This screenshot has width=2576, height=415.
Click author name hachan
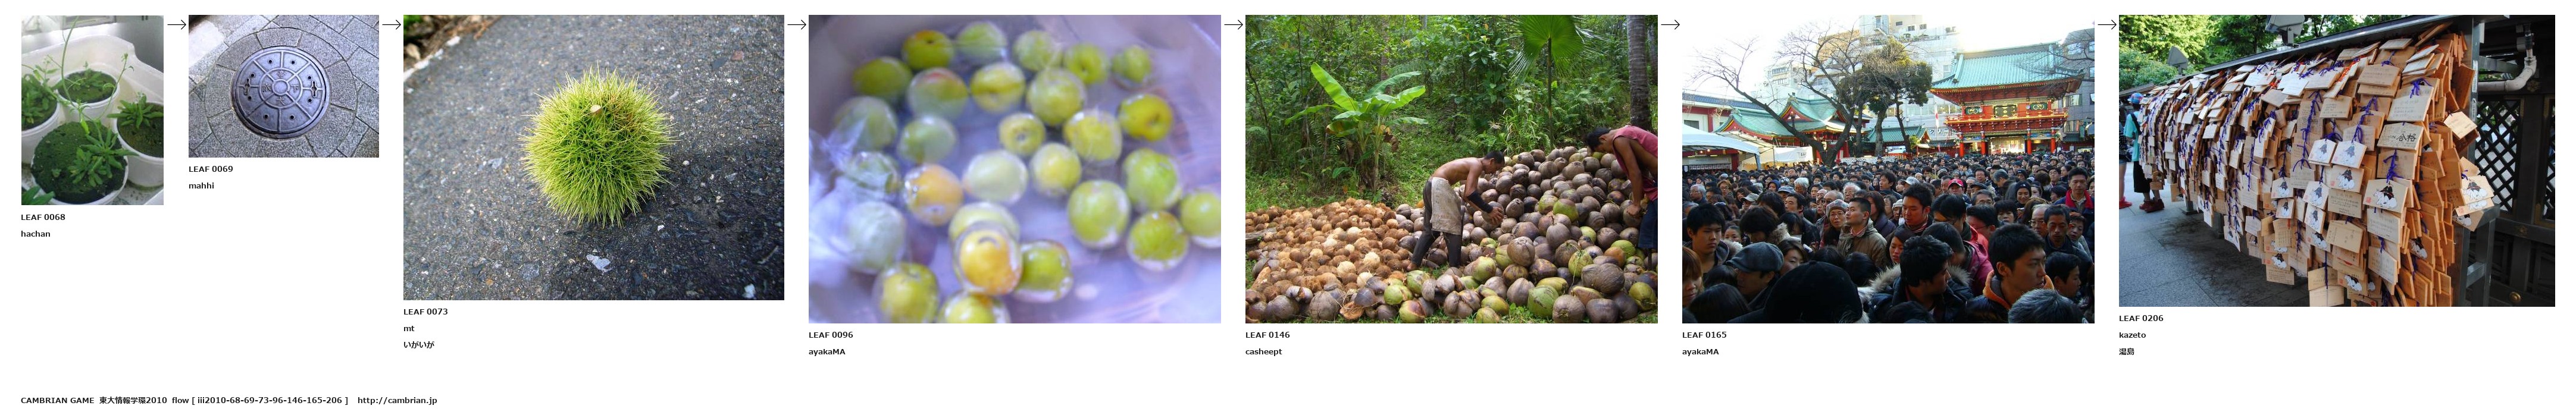click(x=36, y=234)
